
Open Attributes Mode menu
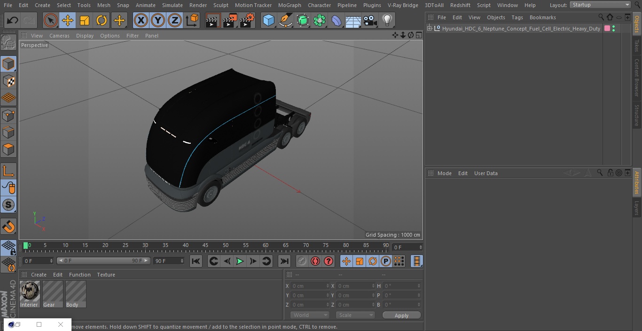tap(444, 173)
